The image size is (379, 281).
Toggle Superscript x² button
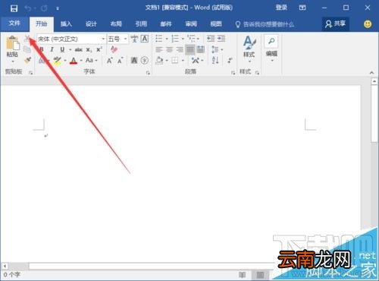coord(99,49)
